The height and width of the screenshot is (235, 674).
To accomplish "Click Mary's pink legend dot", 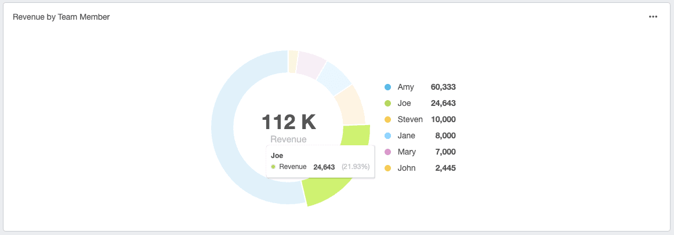I will [387, 152].
